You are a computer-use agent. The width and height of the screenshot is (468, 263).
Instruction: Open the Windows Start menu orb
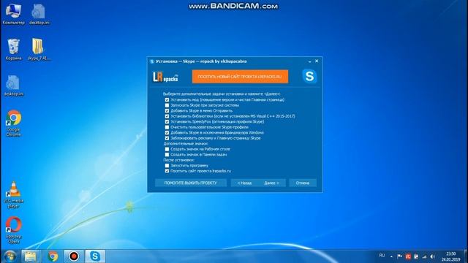point(10,256)
